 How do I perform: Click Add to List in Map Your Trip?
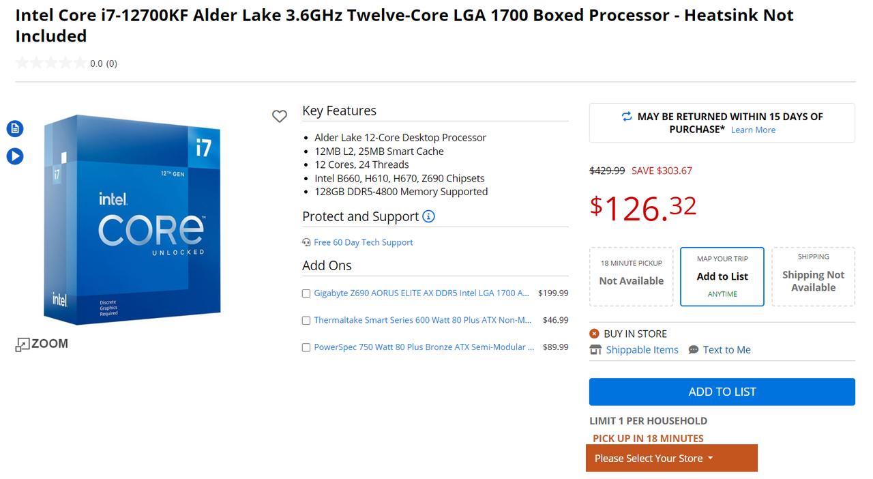pos(722,276)
